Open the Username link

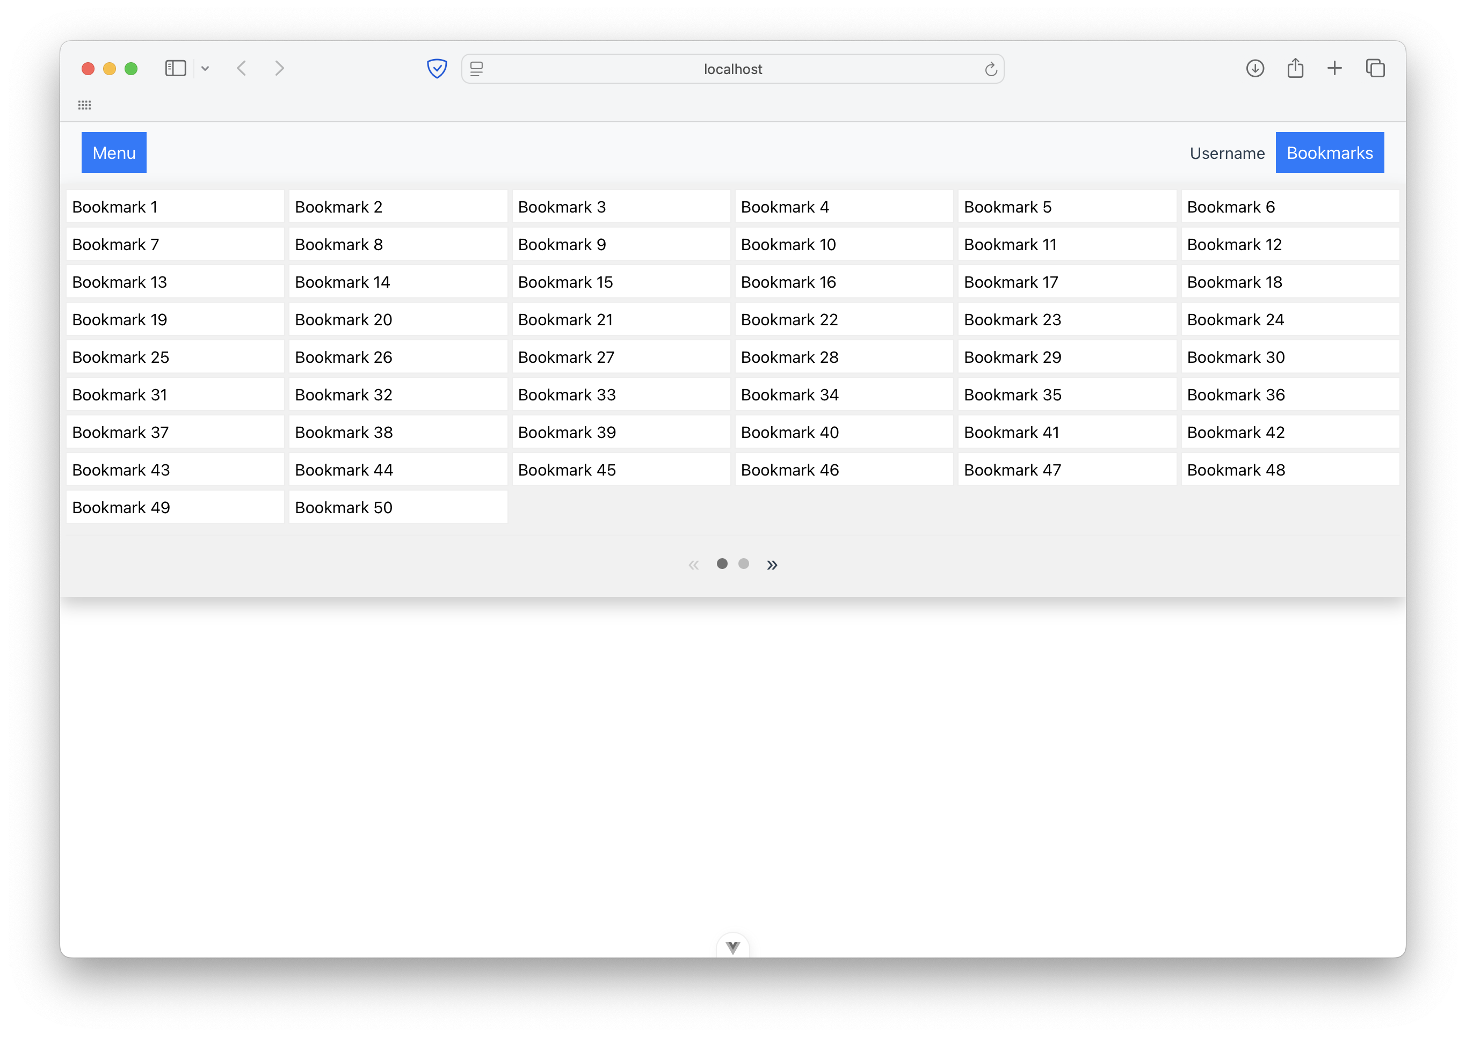1226,154
